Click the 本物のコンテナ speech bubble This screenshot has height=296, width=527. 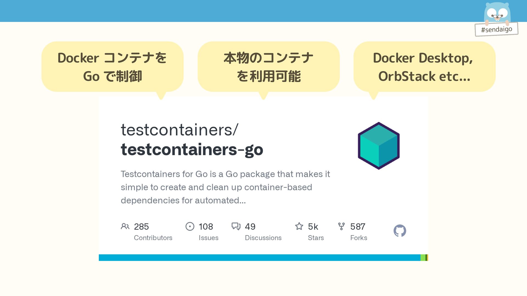pyautogui.click(x=268, y=67)
